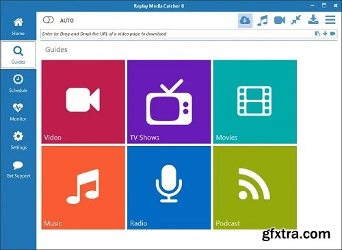Open Settings gear in sidebar
This screenshot has width=342, height=250.
[x=18, y=140]
